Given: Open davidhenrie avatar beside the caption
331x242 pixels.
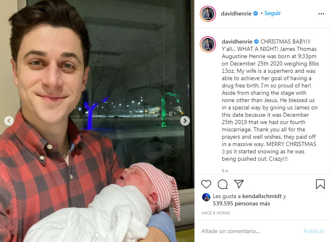Looking at the screenshot, I should click(x=208, y=44).
